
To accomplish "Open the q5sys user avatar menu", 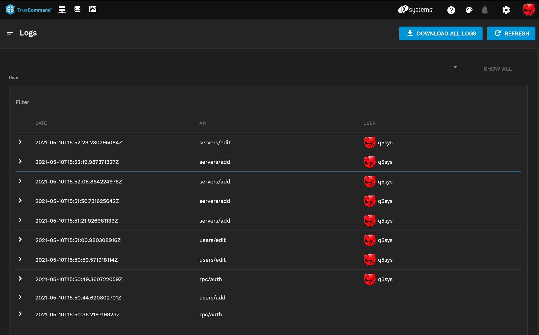I will click(x=529, y=9).
